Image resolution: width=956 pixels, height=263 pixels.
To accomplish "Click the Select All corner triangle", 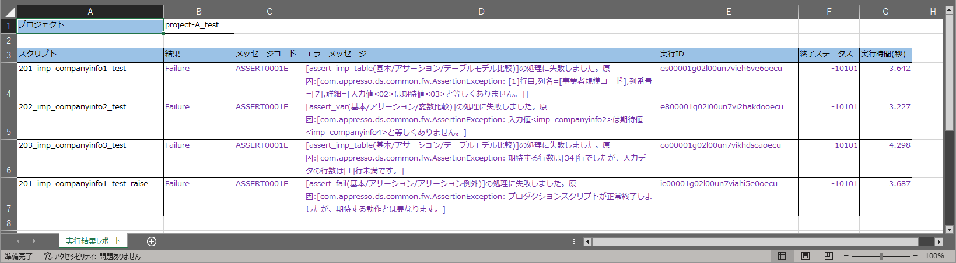I will (x=9, y=12).
